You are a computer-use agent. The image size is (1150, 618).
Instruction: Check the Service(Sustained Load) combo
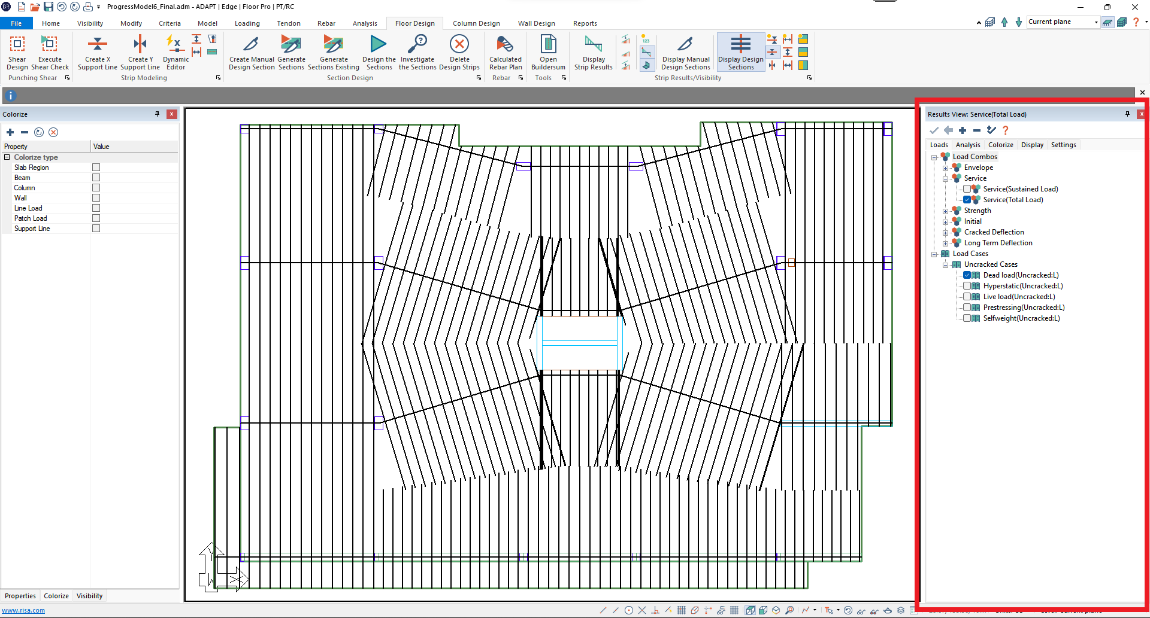pyautogui.click(x=967, y=189)
